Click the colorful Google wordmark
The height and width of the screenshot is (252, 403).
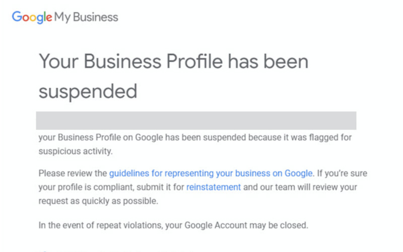(x=32, y=17)
